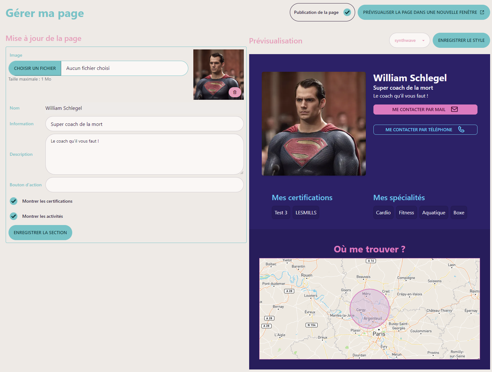Image resolution: width=492 pixels, height=372 pixels.
Task: Click the Me contacter par mail button
Action: click(x=425, y=110)
